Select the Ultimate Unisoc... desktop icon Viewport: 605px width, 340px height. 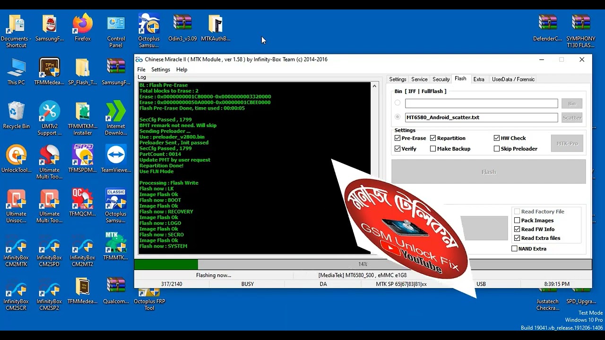[16, 206]
